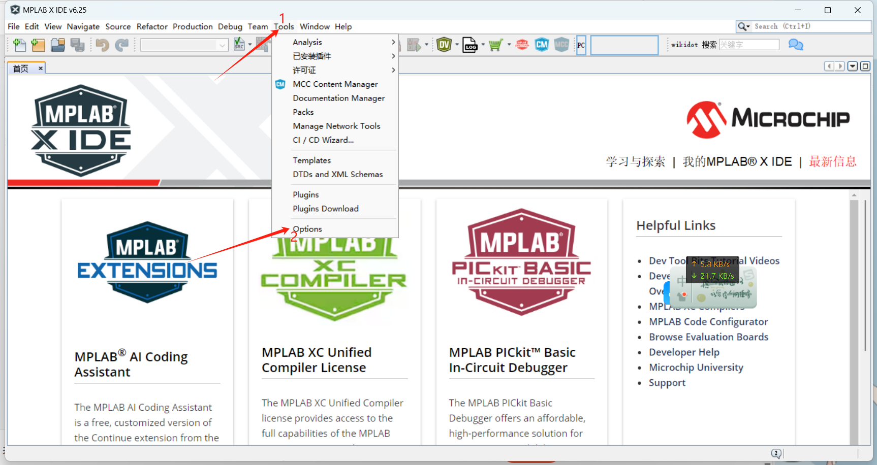Click the Search (Ctrl+I) input field

pos(811,26)
